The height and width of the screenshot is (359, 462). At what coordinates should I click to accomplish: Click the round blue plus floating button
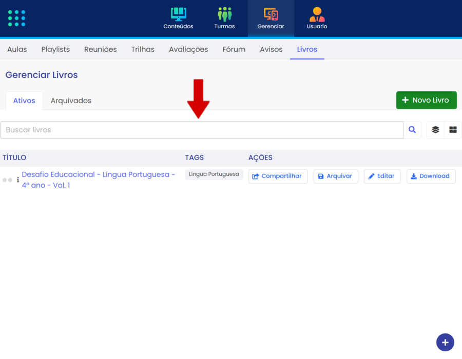point(445,342)
